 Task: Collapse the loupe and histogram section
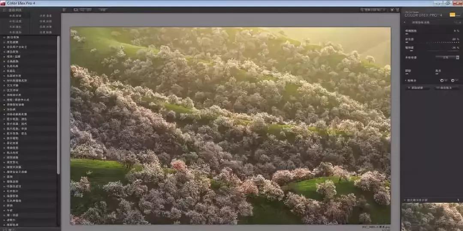pyautogui.click(x=404, y=200)
